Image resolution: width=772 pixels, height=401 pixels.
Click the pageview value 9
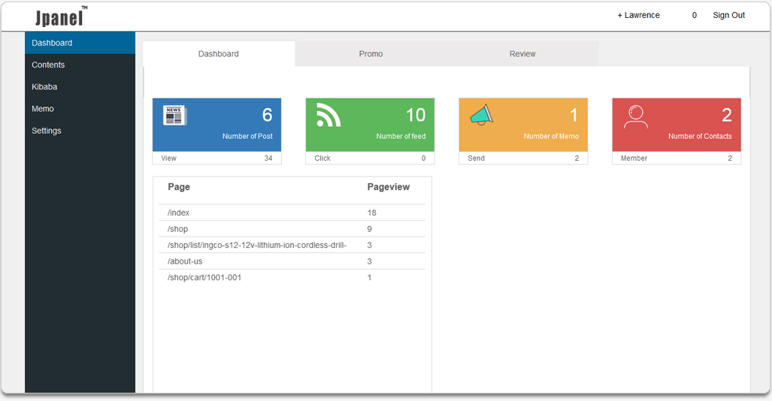click(x=369, y=229)
